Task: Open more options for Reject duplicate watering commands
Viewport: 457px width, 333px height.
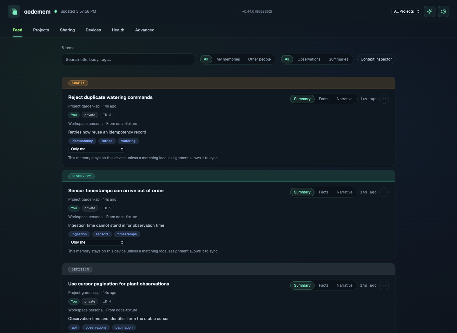Action: tap(384, 99)
